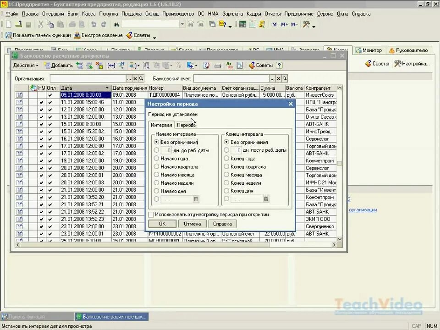Click the question mark help icon in document window
This screenshot has width=440, height=330.
(279, 66)
